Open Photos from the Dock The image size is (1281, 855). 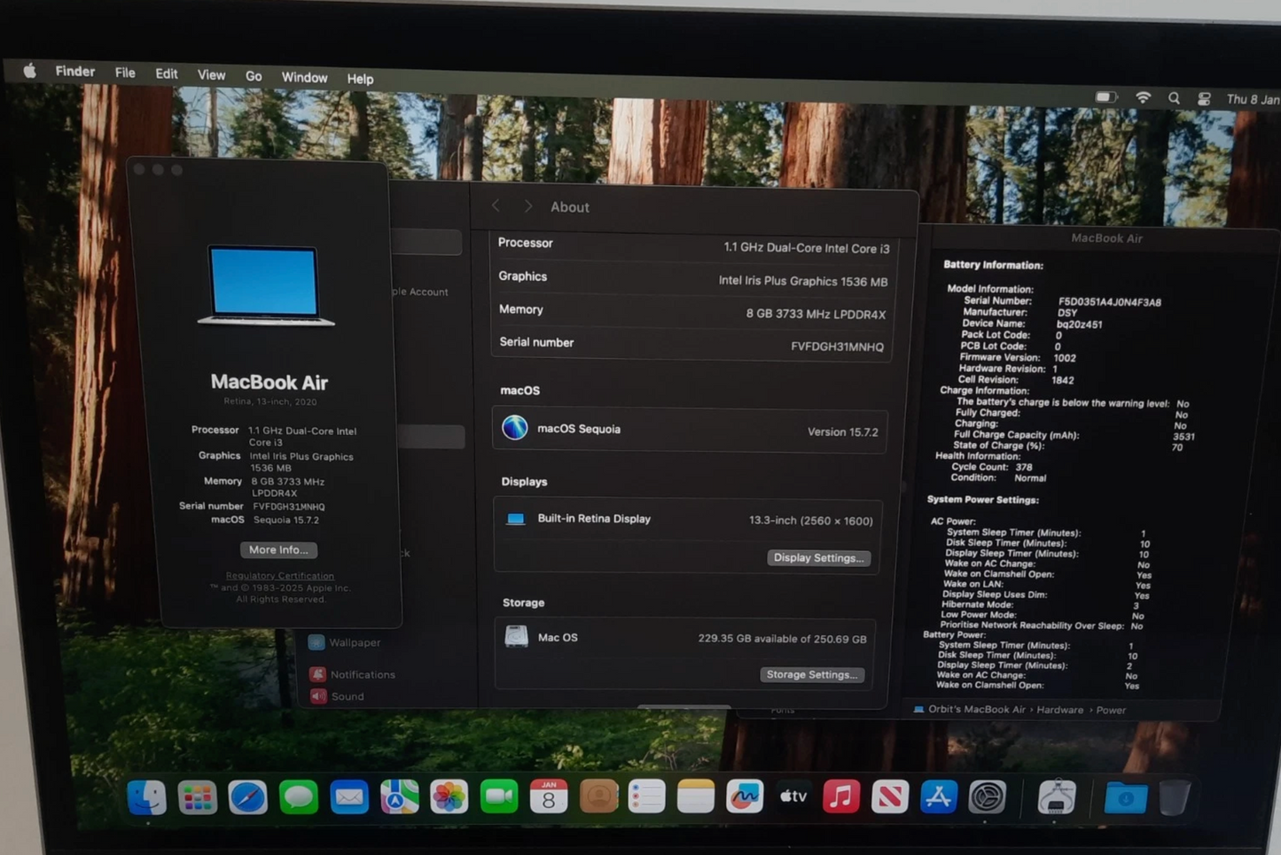click(449, 797)
